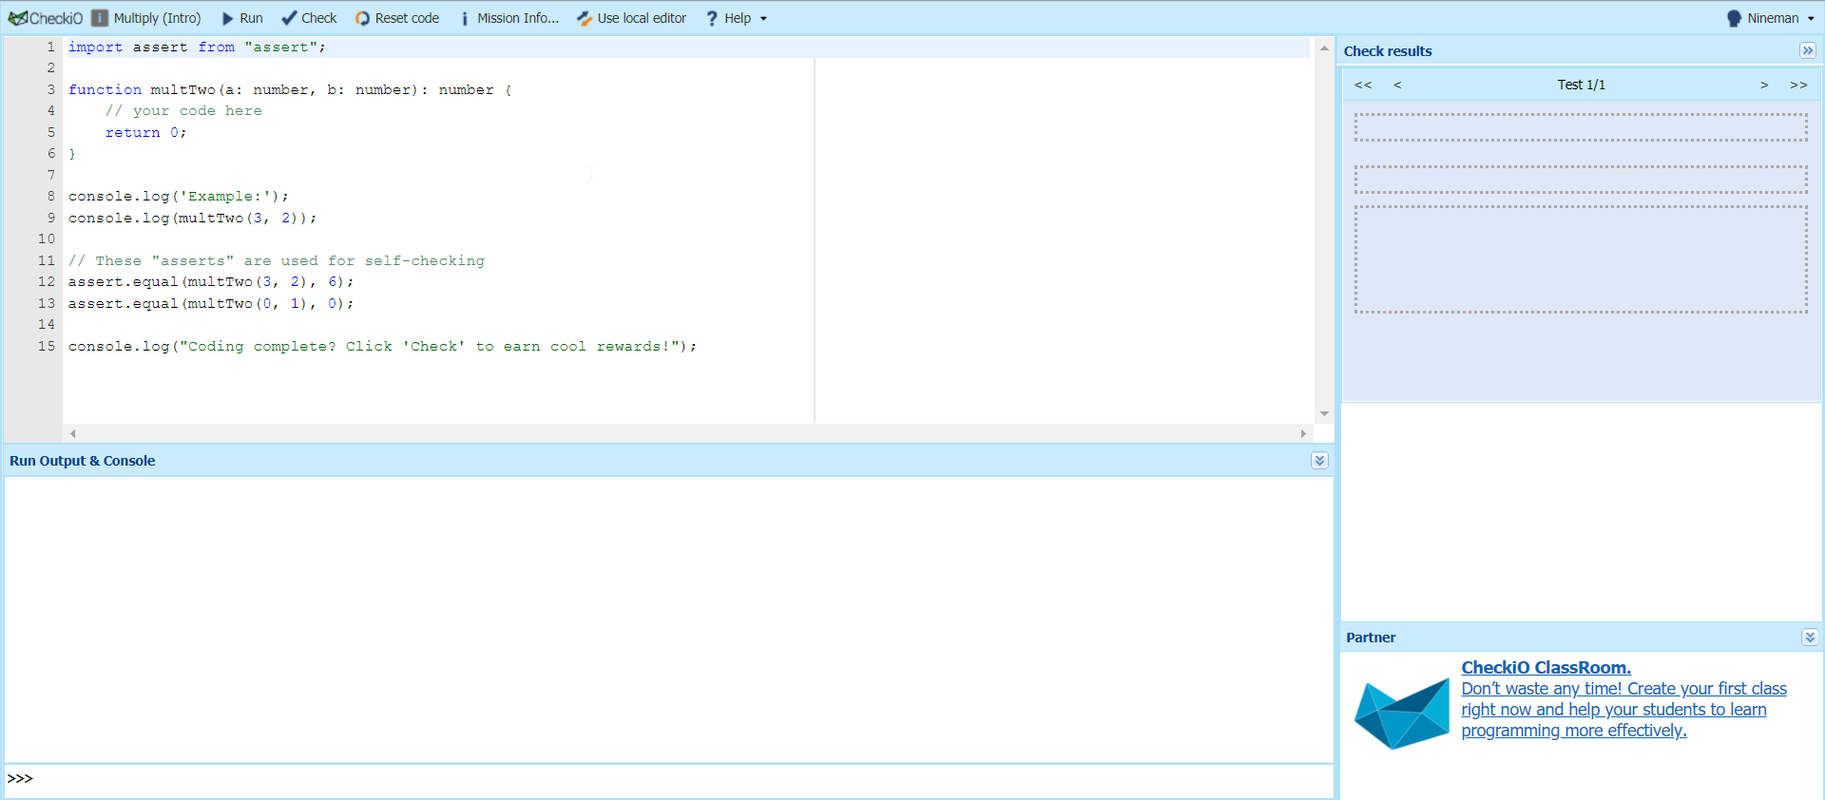1825x800 pixels.
Task: Go to the previous test result
Action: coord(1397,85)
